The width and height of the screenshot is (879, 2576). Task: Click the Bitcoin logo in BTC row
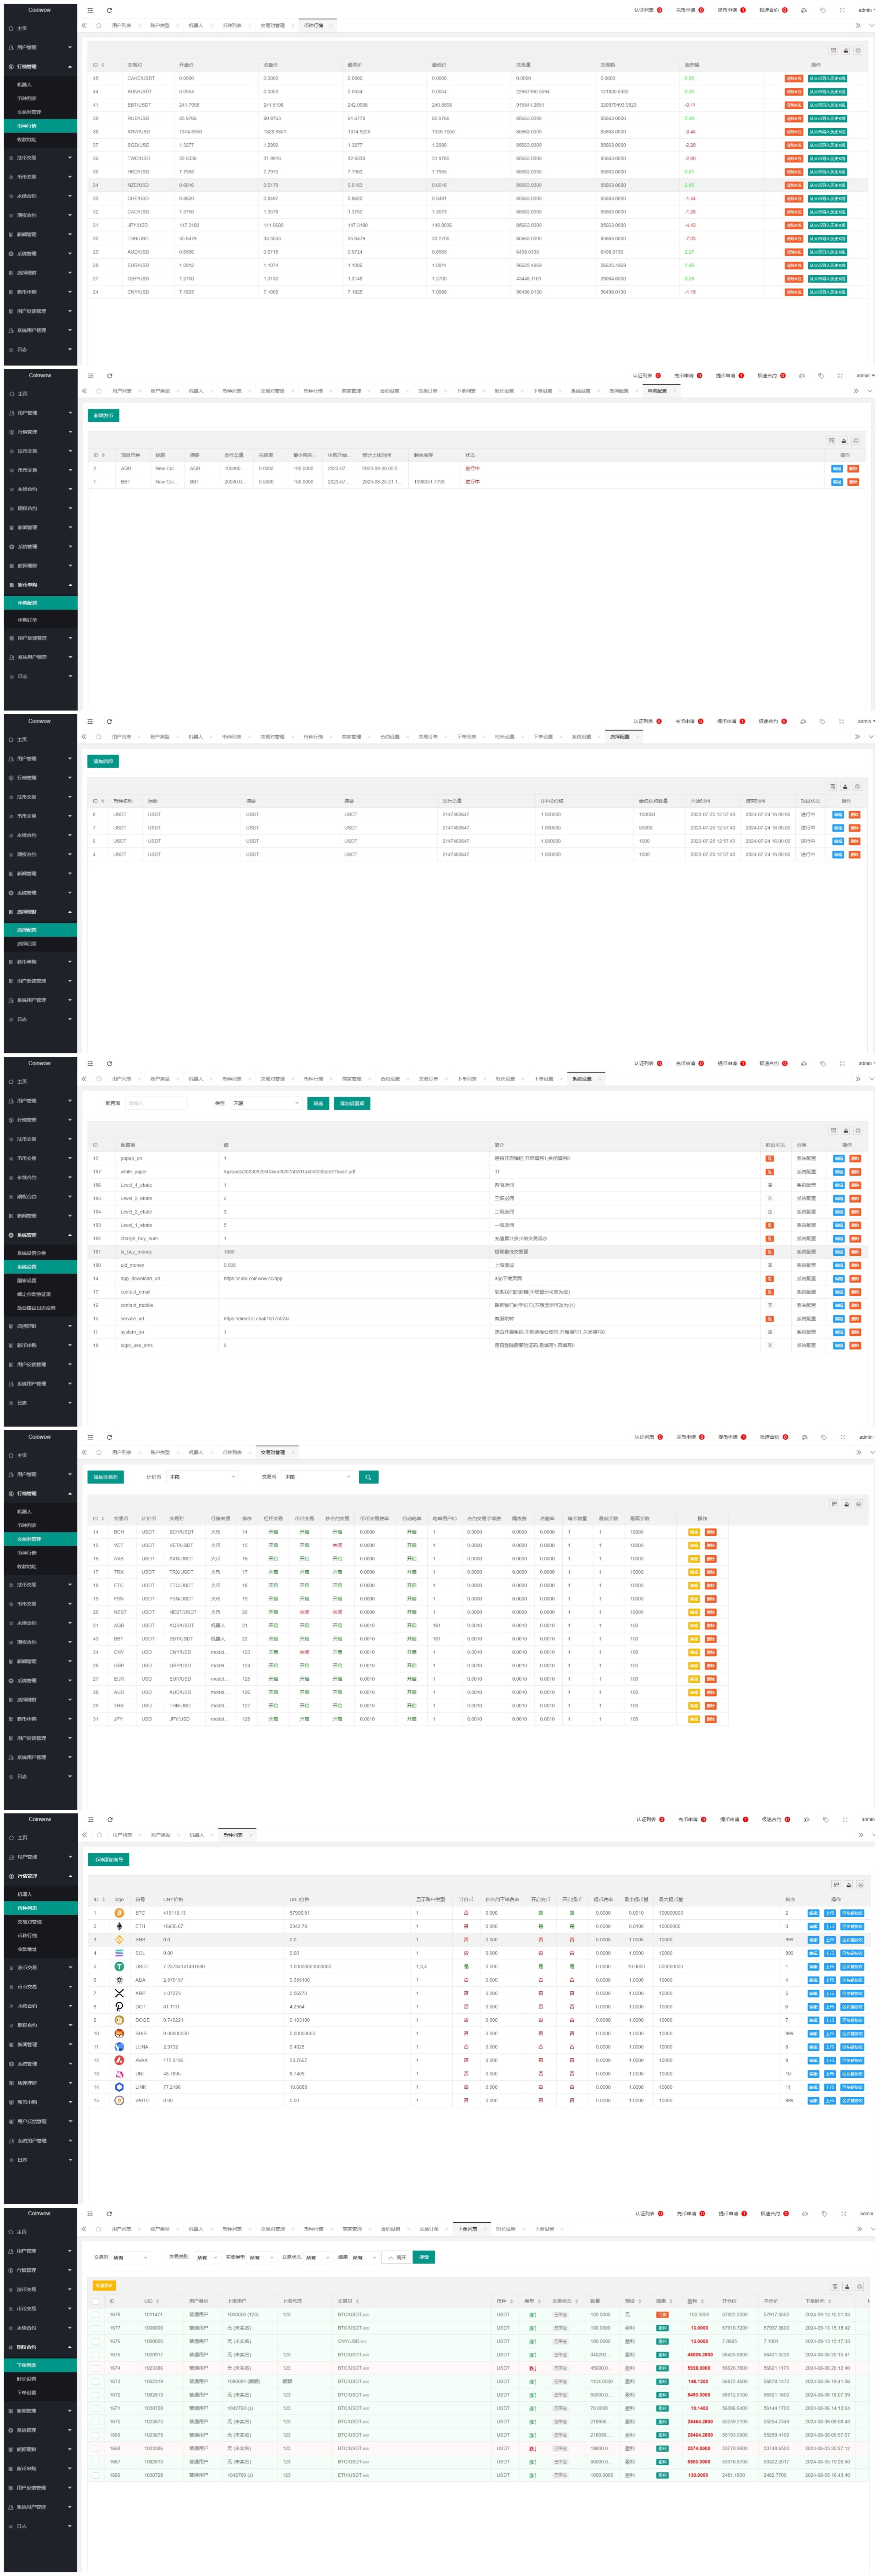pos(119,1913)
